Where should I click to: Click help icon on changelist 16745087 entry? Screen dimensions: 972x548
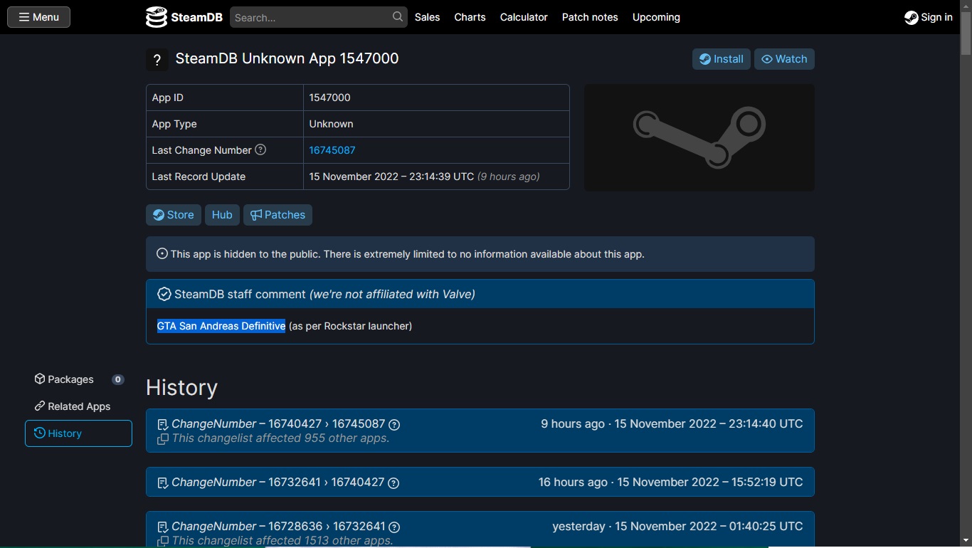tap(394, 424)
